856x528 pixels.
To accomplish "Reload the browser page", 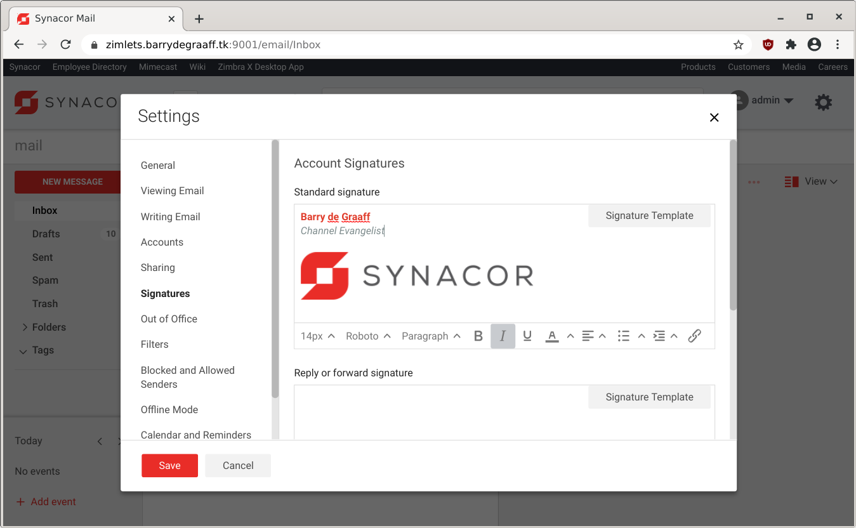I will coord(65,44).
